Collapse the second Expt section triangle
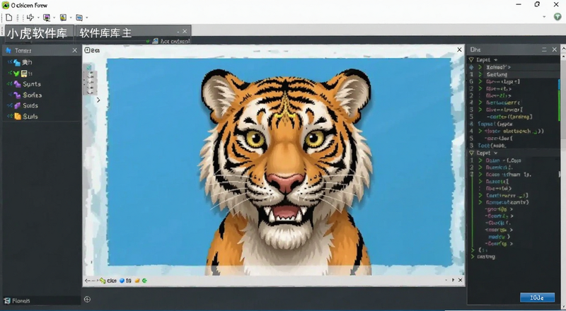Screen dimensions: 566x311 (471, 153)
